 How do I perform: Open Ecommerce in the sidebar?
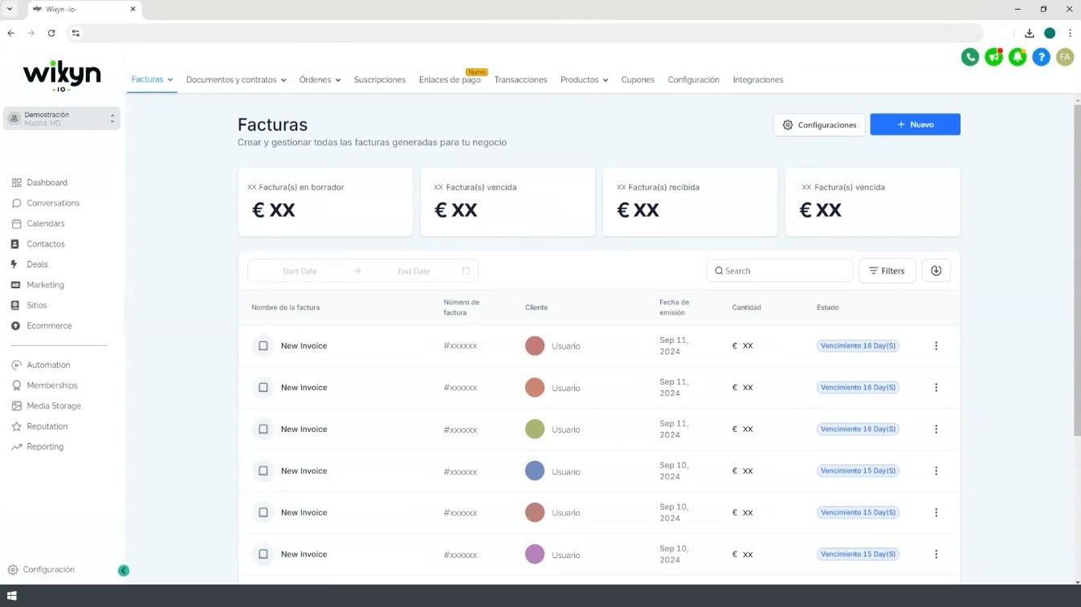tap(49, 326)
